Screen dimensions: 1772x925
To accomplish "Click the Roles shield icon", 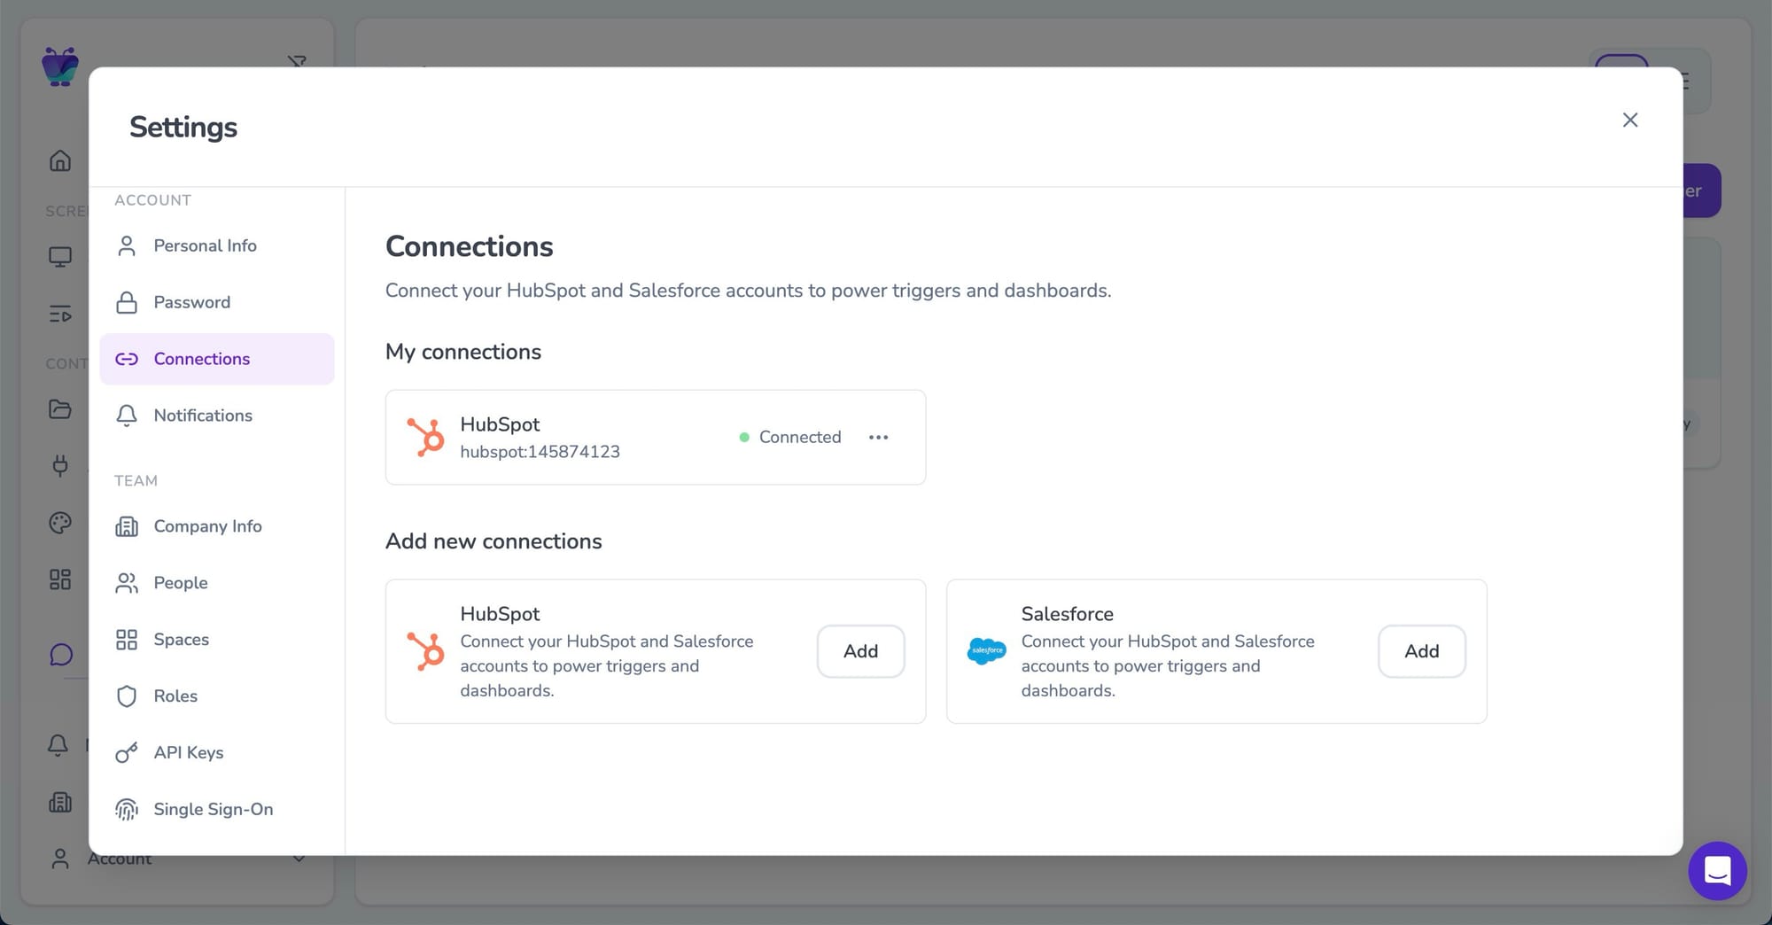I will point(127,696).
